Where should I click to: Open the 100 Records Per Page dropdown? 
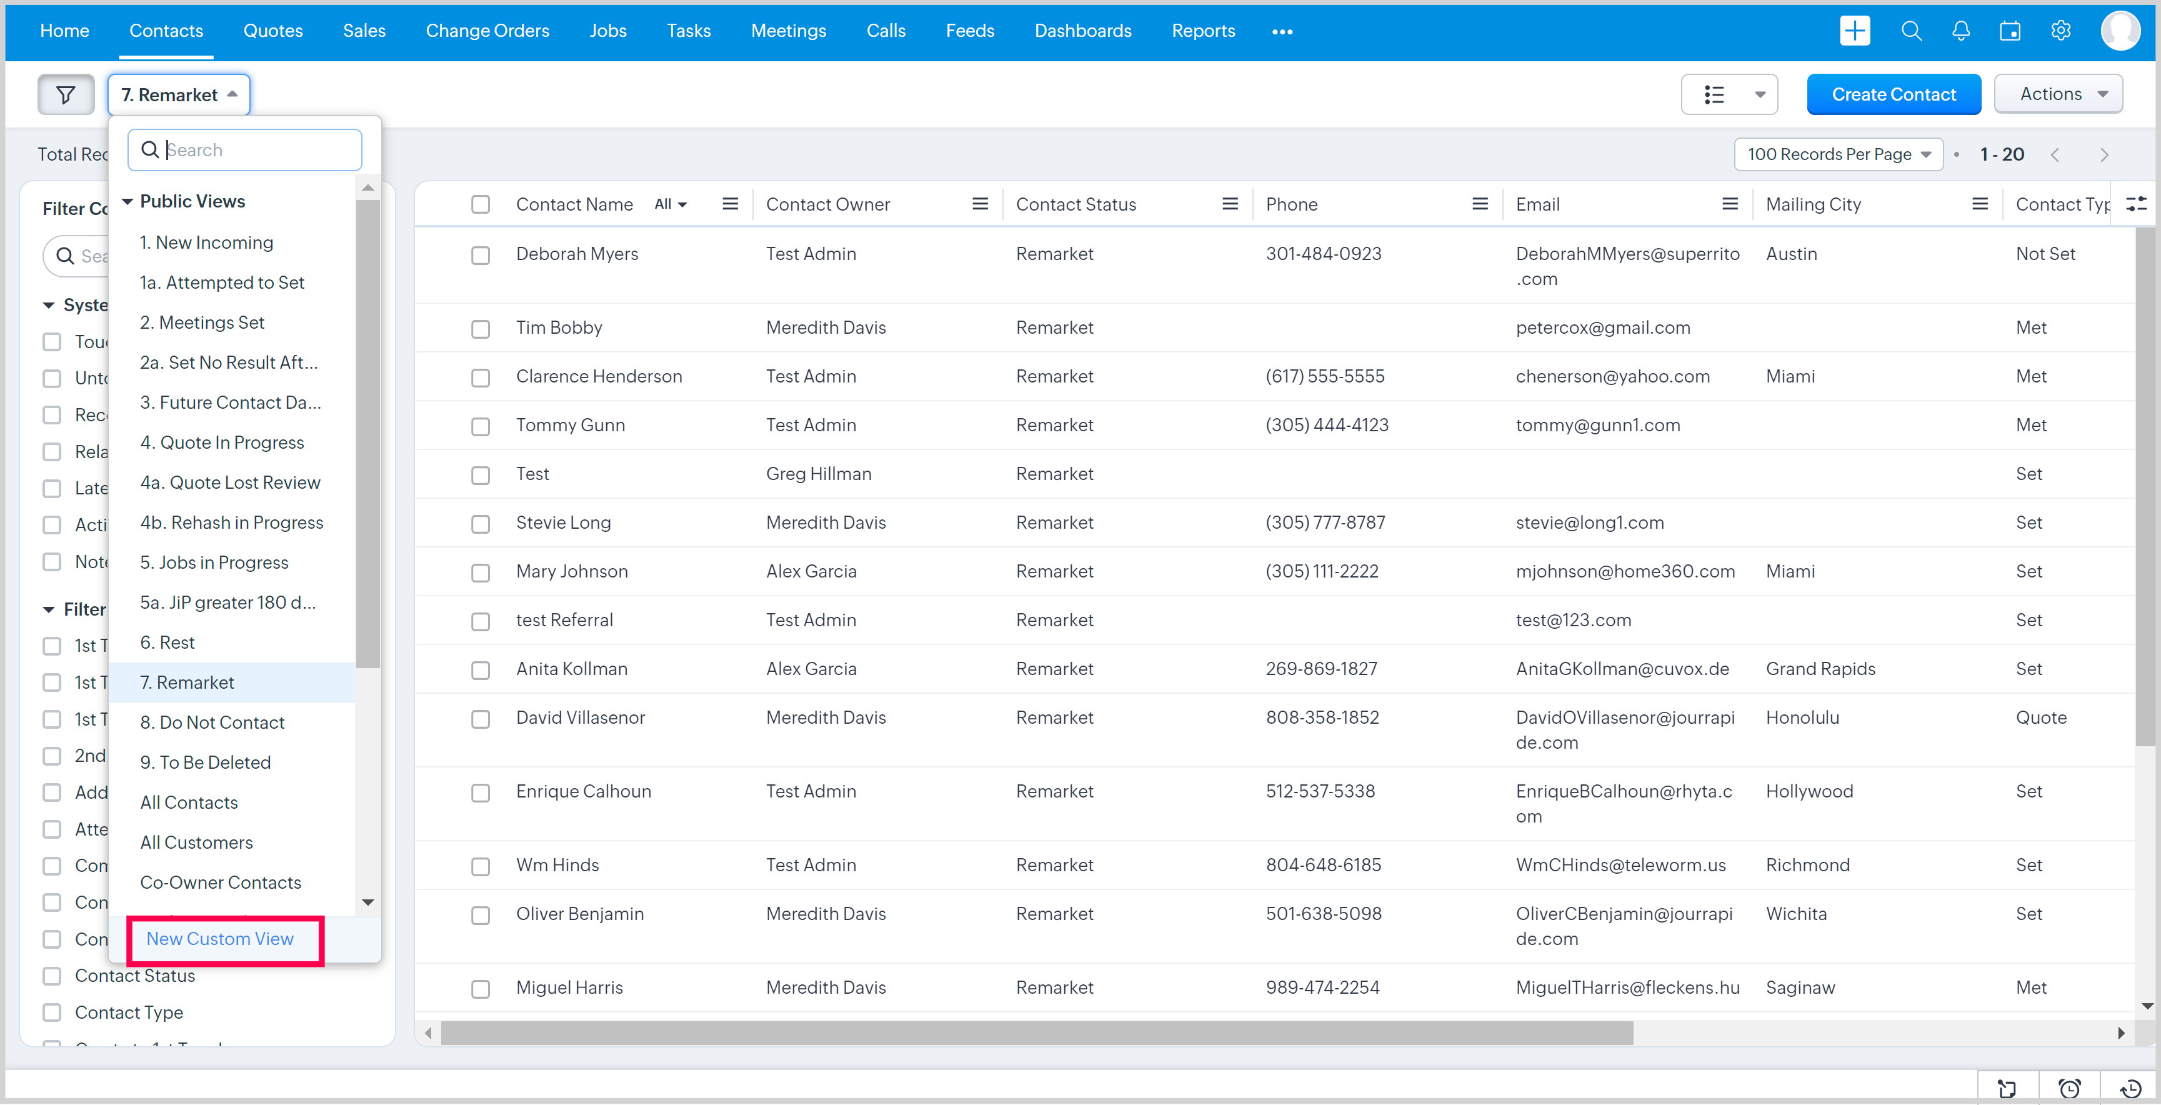(1838, 154)
